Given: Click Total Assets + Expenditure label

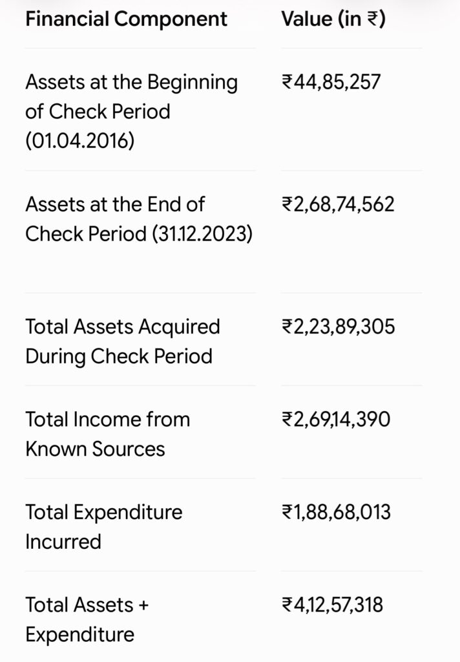Looking at the screenshot, I should (x=87, y=620).
